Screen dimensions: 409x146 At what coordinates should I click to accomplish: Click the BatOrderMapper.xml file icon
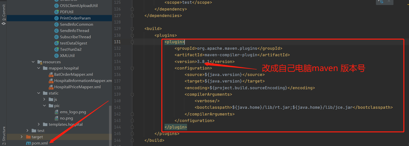(x=51, y=74)
